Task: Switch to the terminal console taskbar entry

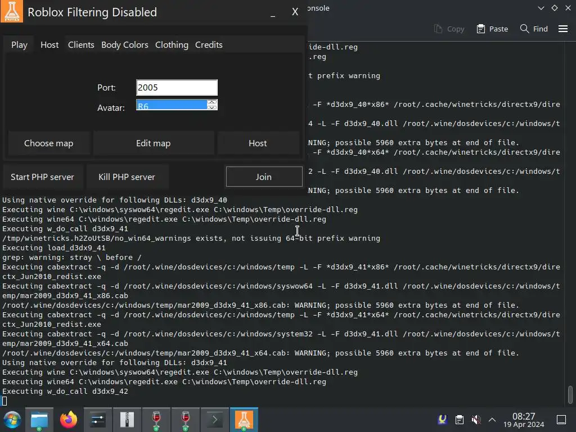Action: pyautogui.click(x=215, y=420)
